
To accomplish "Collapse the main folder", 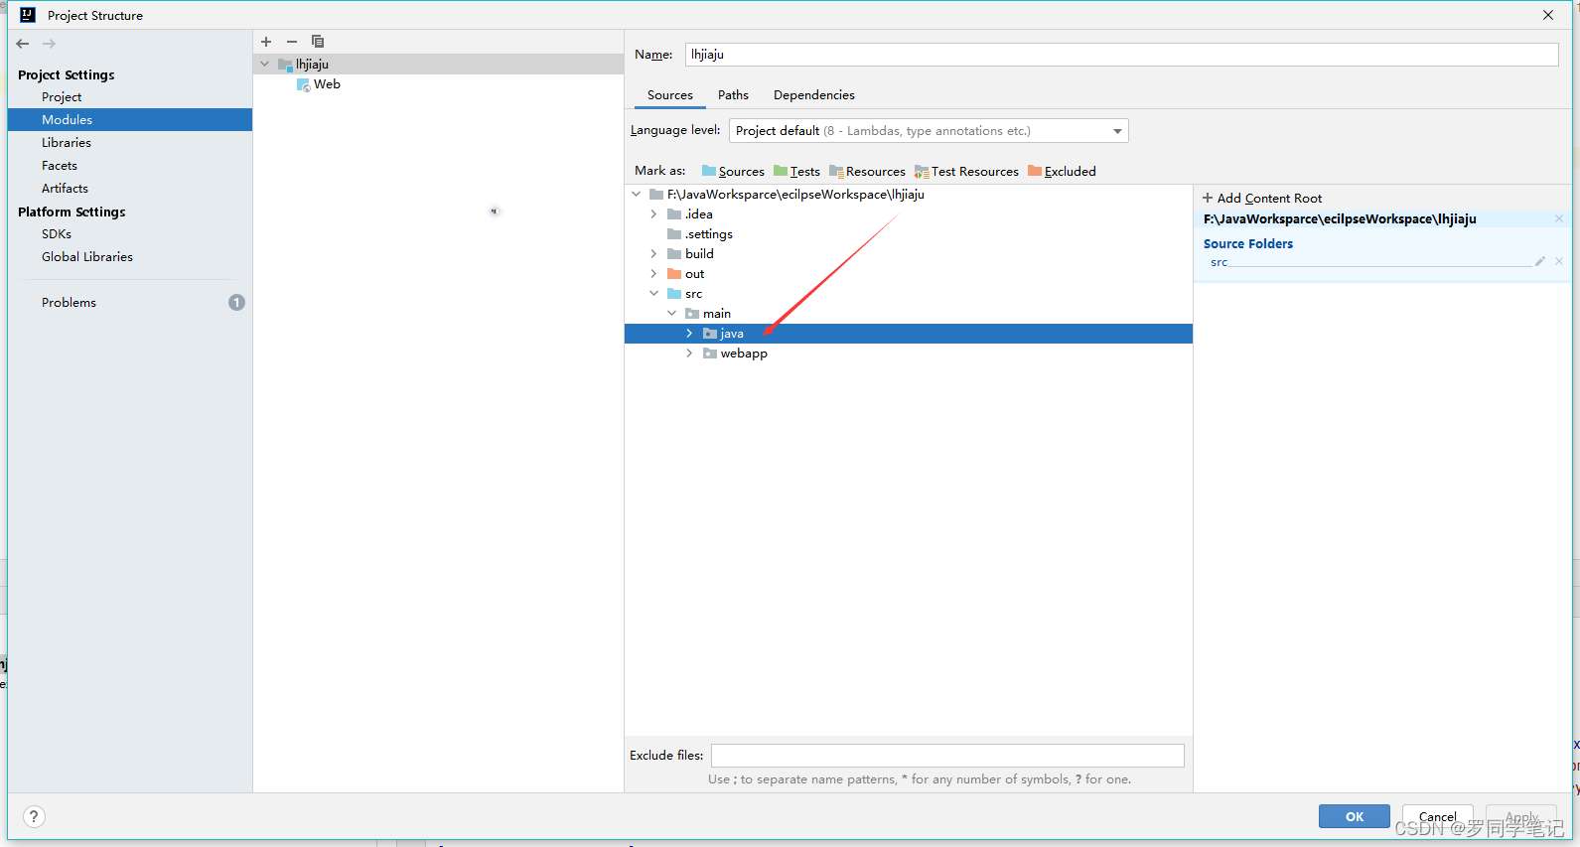I will (x=671, y=313).
